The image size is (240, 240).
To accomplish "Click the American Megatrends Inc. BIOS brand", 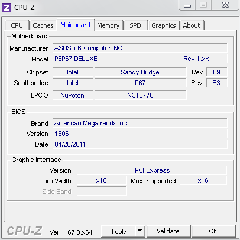I will coord(140,123).
